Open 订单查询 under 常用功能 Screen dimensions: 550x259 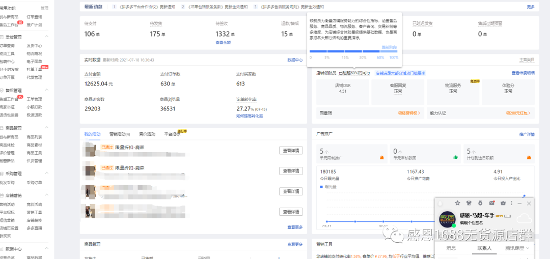pos(34,17)
